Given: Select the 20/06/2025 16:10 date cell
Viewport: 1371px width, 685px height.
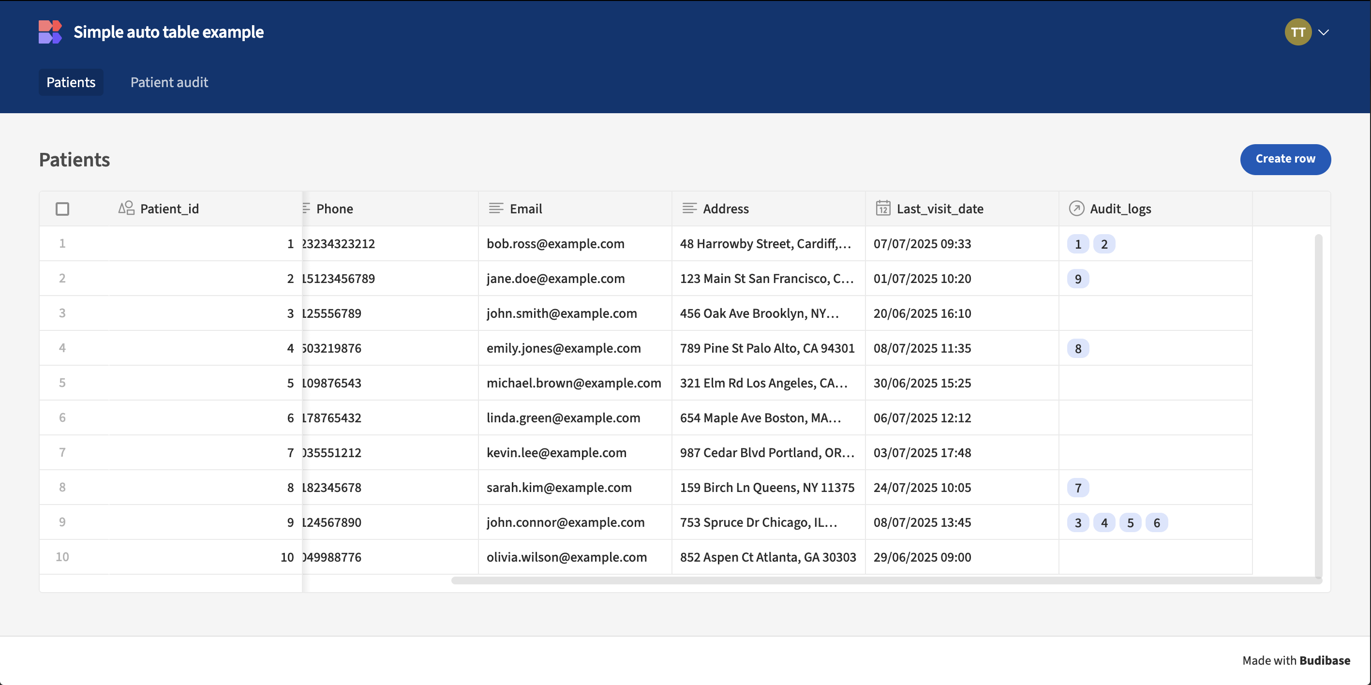Looking at the screenshot, I should click(962, 313).
